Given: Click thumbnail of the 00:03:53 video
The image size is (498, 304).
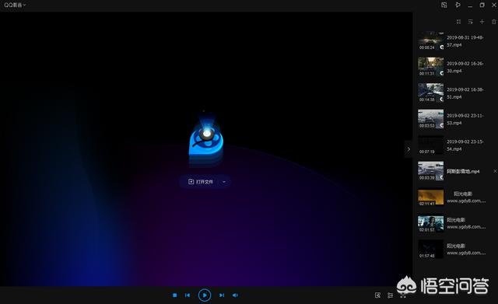Looking at the screenshot, I should [x=430, y=119].
